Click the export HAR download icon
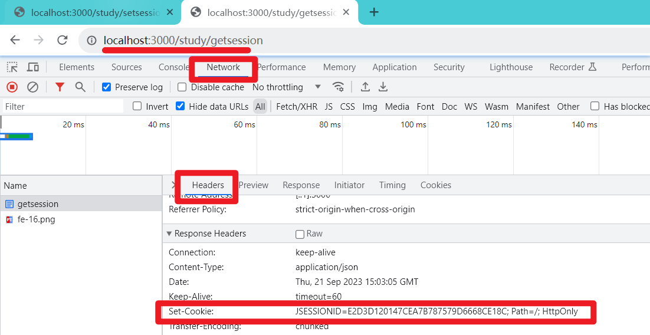The height and width of the screenshot is (335, 650). [x=383, y=87]
